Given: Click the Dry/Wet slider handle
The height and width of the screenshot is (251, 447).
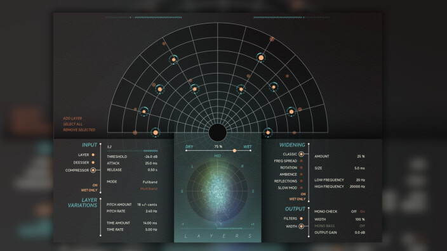Looking at the screenshot, I should (x=234, y=151).
